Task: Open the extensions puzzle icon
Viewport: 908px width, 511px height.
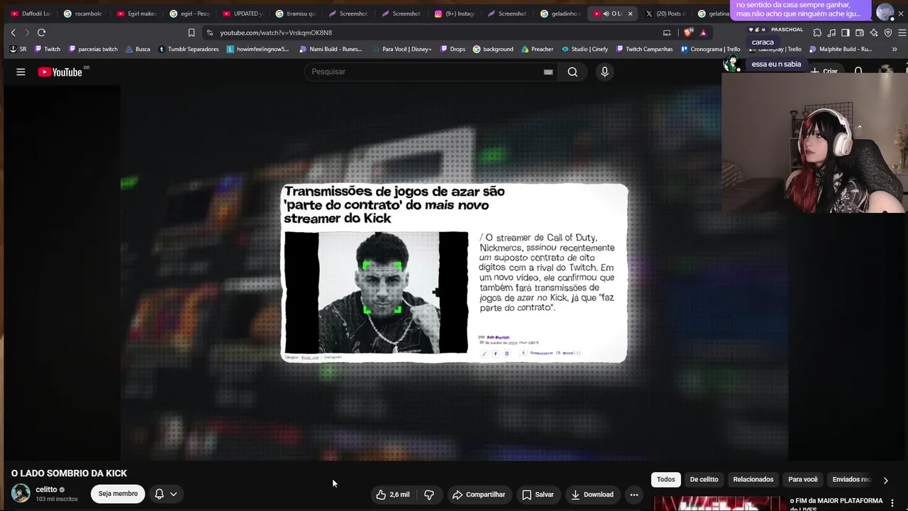Action: point(817,33)
